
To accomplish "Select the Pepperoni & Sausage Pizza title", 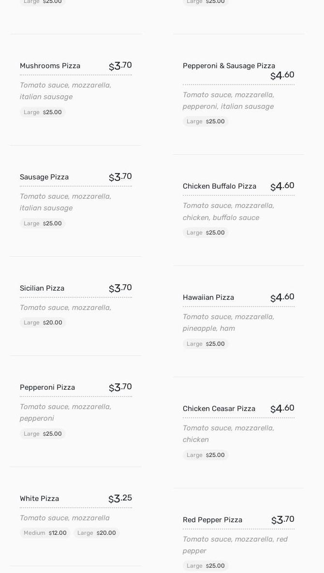I will tap(229, 66).
